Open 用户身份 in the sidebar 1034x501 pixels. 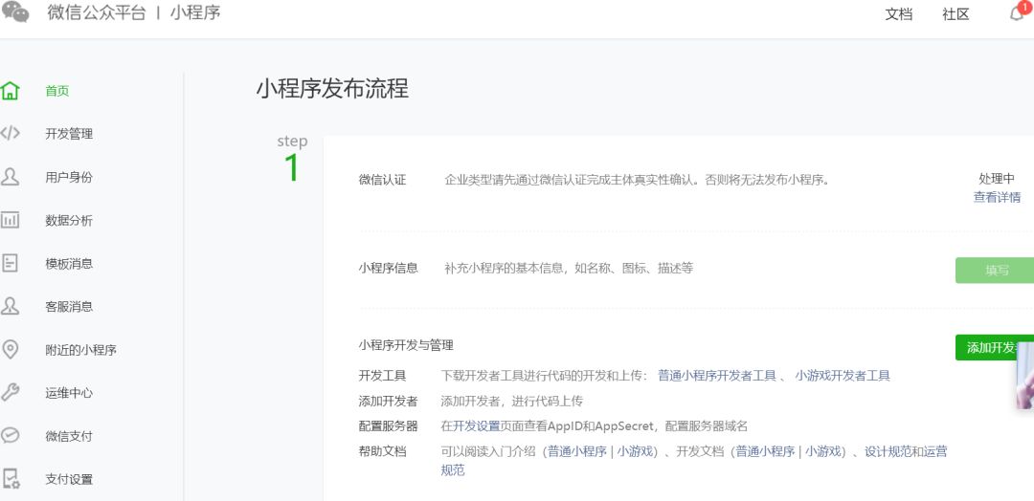click(x=69, y=177)
